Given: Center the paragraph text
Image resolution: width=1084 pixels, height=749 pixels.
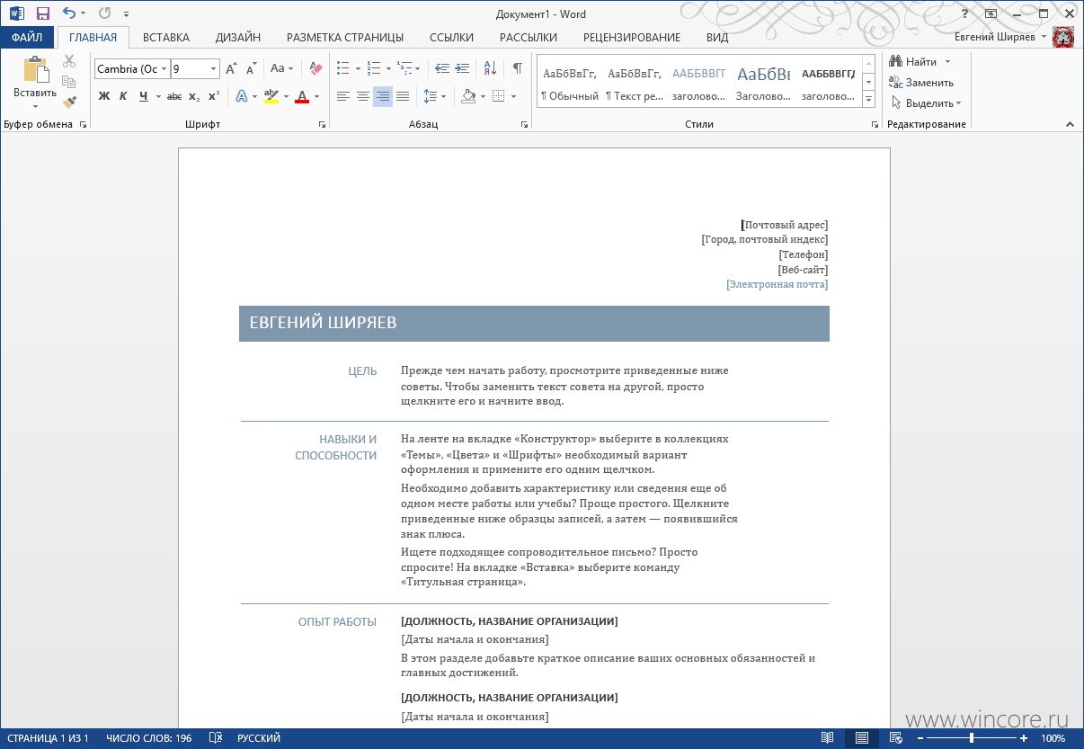Looking at the screenshot, I should 363,96.
